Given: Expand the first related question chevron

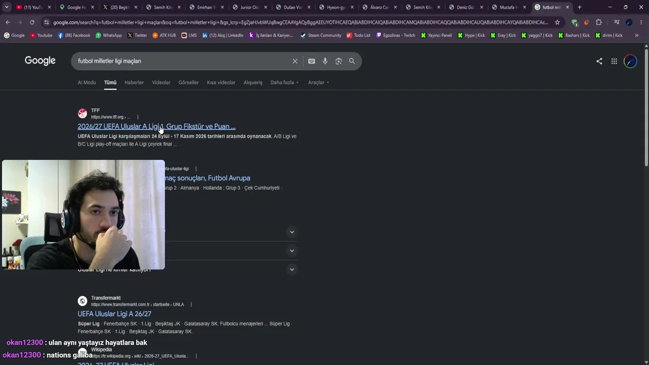Looking at the screenshot, I should pos(292,232).
